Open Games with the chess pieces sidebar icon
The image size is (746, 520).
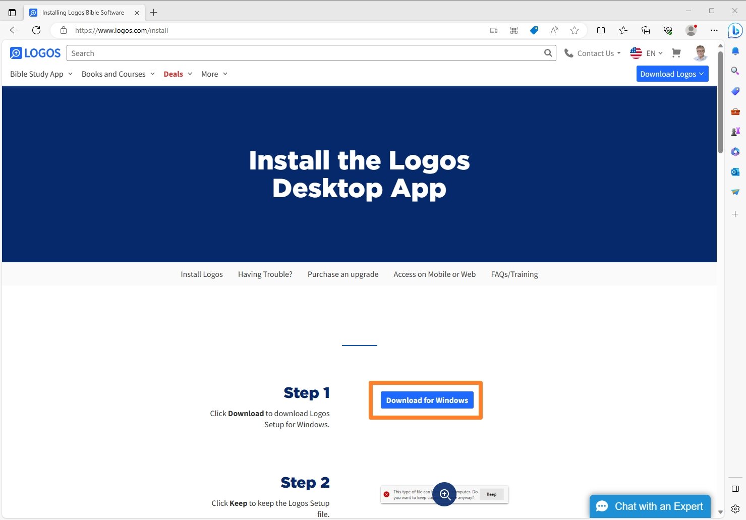pyautogui.click(x=735, y=132)
